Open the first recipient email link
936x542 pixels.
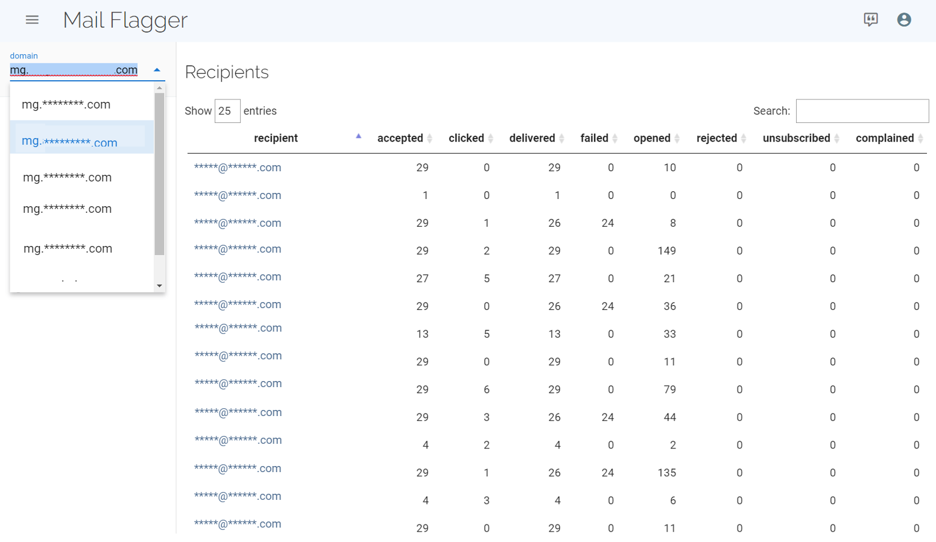238,168
